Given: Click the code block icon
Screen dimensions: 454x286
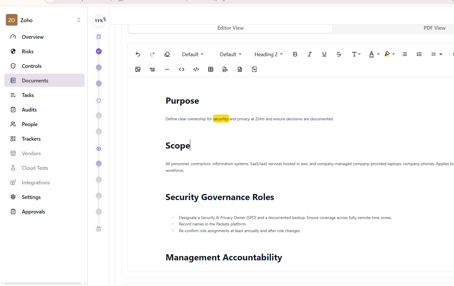Looking at the screenshot, I should click(x=196, y=69).
